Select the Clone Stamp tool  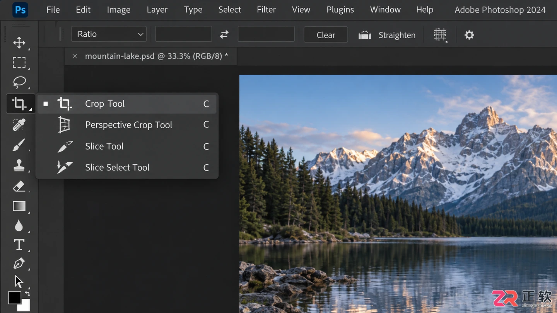19,165
